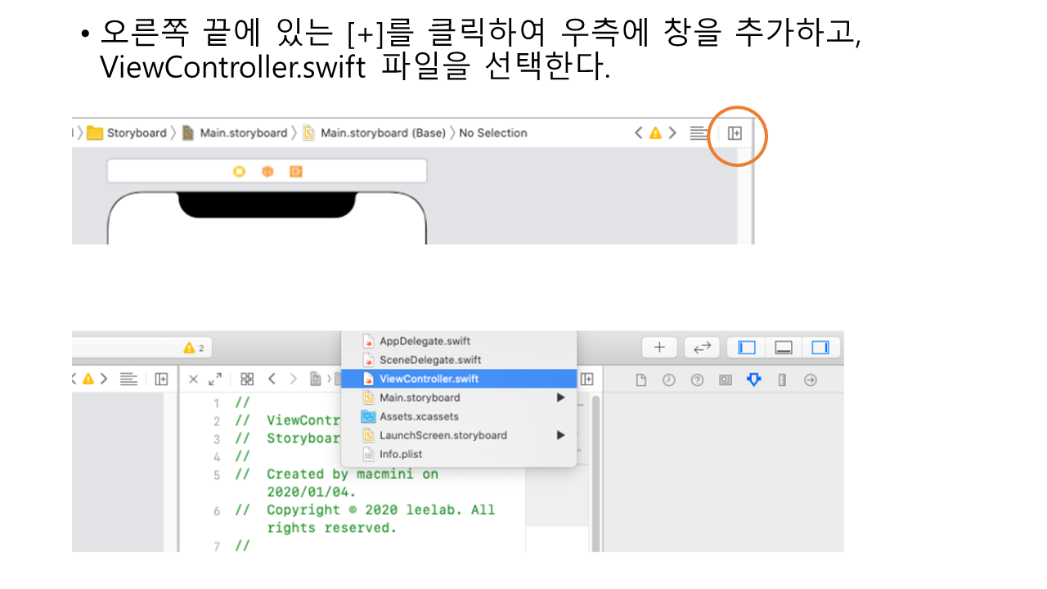Screen dimensions: 1047x589
Task: Close the code editor with X button
Action: 193,380
